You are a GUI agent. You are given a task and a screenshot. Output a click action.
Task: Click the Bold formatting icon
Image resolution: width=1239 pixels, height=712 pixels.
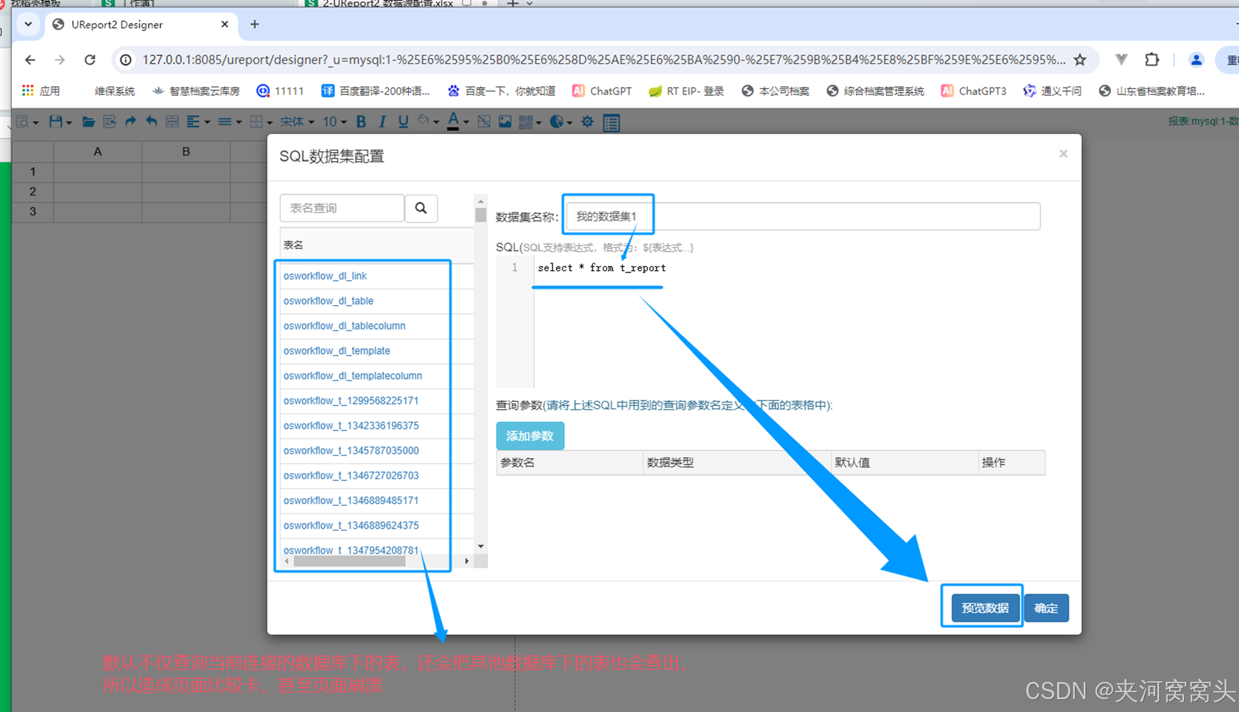click(361, 122)
